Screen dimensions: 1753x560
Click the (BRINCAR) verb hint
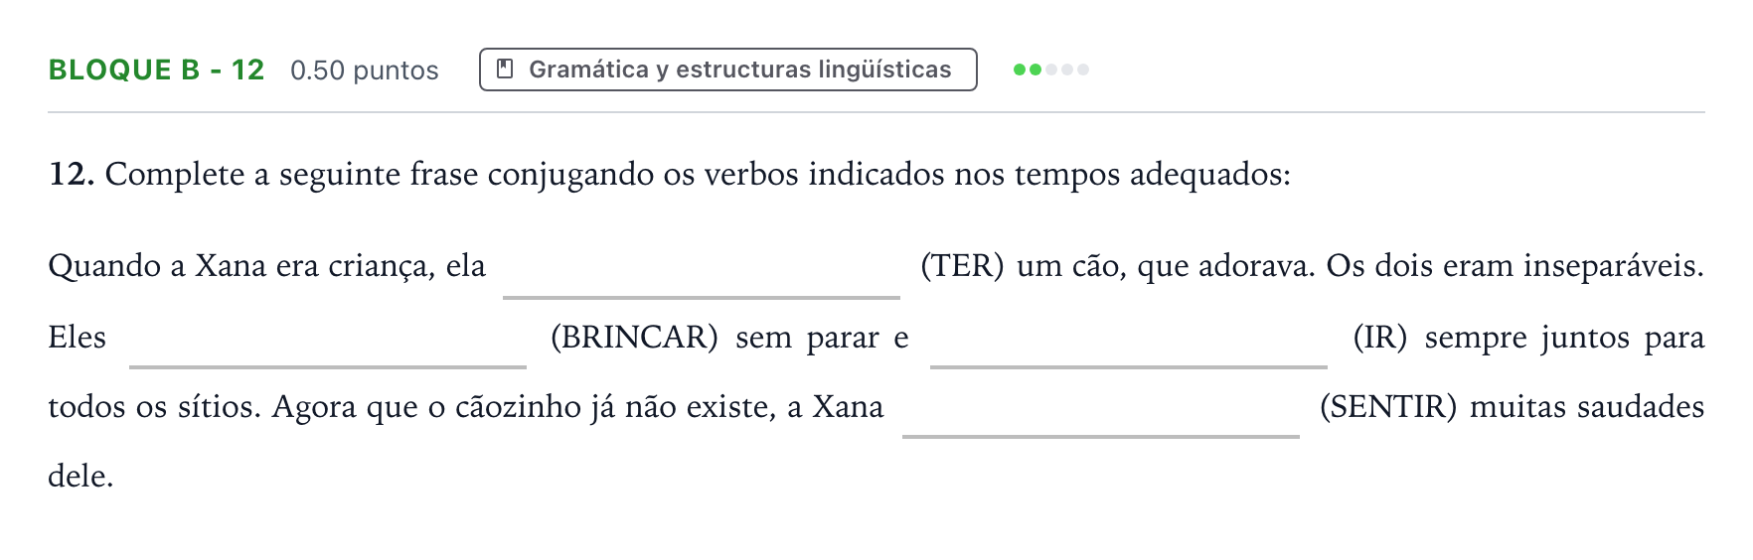[x=634, y=338]
